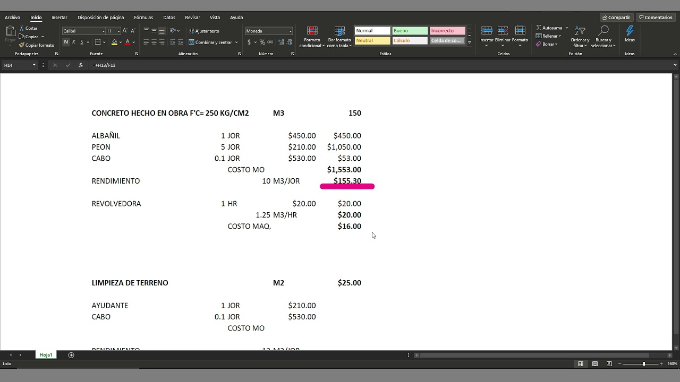Open the font size 11 dropdown
The width and height of the screenshot is (680, 382).
click(118, 31)
